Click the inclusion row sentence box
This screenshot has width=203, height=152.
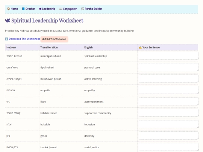tap(169, 124)
